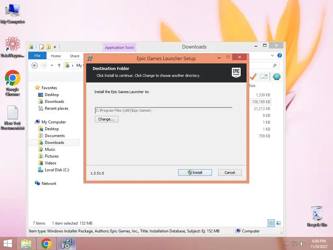The image size is (333, 250).
Task: Click the Properties icon in quick access toolbar
Action: point(42,47)
